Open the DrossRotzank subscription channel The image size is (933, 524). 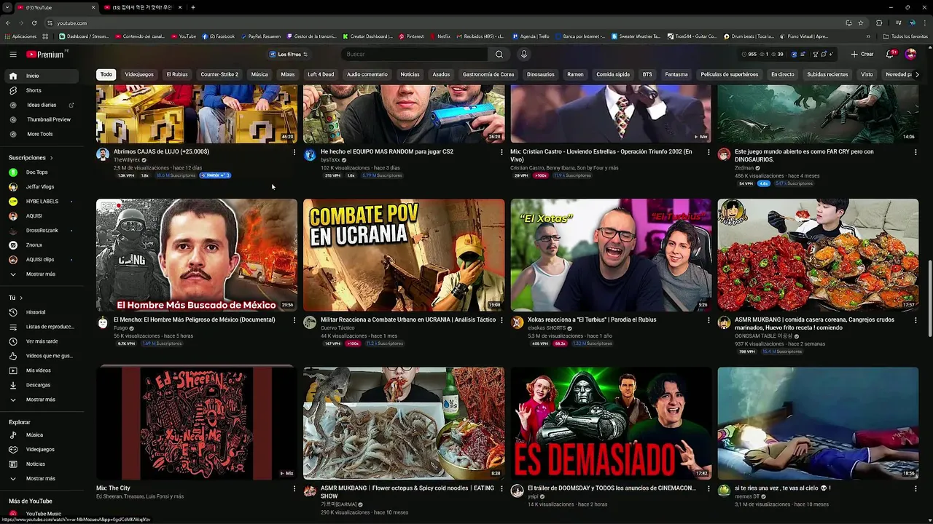(x=42, y=231)
